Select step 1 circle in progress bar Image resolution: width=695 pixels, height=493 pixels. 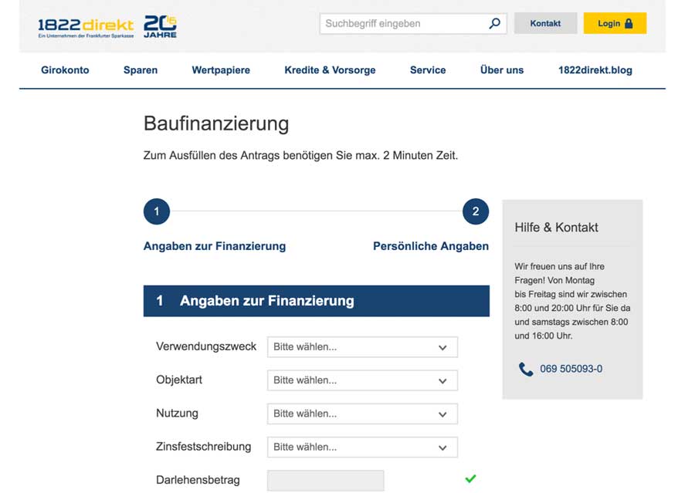click(x=157, y=211)
